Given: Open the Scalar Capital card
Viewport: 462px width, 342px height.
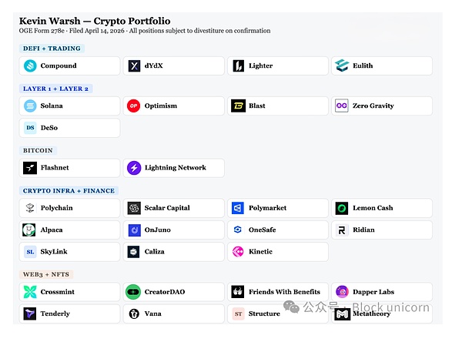Looking at the screenshot, I should (x=174, y=208).
